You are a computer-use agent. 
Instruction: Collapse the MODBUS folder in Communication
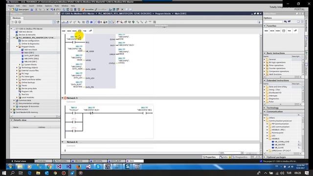click(268, 139)
